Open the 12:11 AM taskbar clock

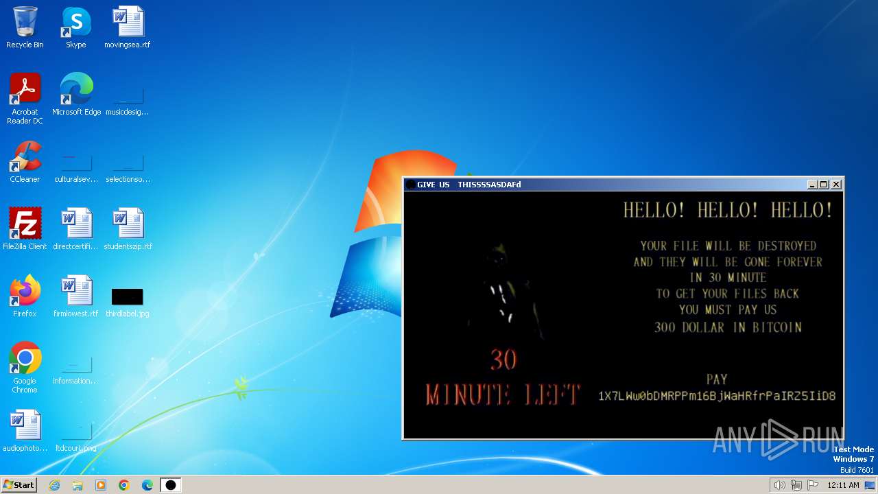coord(843,485)
